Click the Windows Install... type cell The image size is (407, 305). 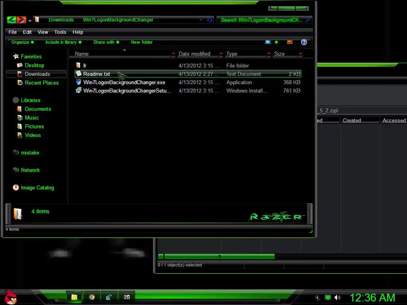pos(246,91)
